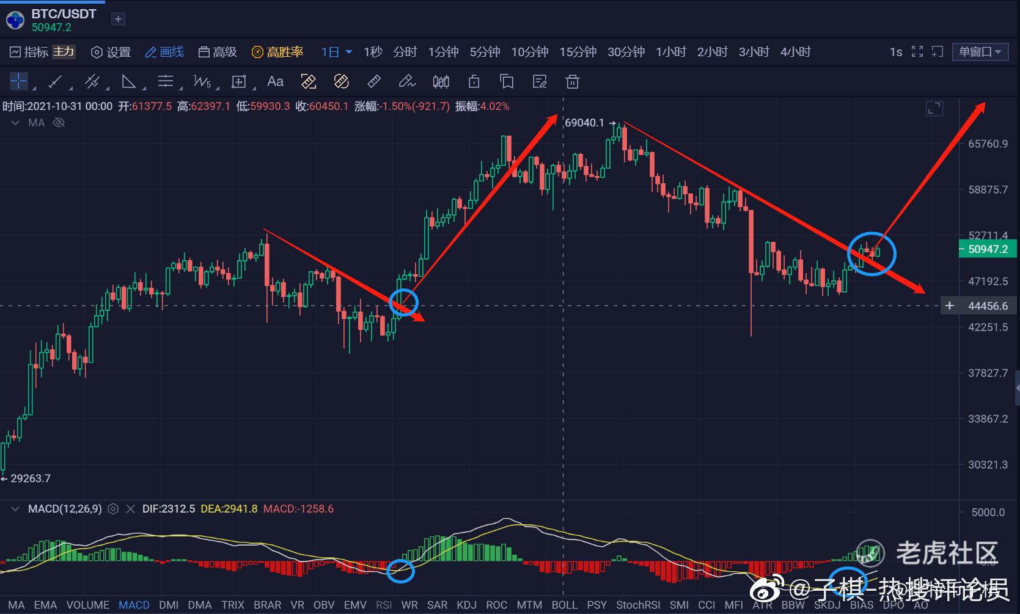The width and height of the screenshot is (1020, 614).
Task: Select the horizontal lines Fibonacci tool
Action: [x=165, y=81]
